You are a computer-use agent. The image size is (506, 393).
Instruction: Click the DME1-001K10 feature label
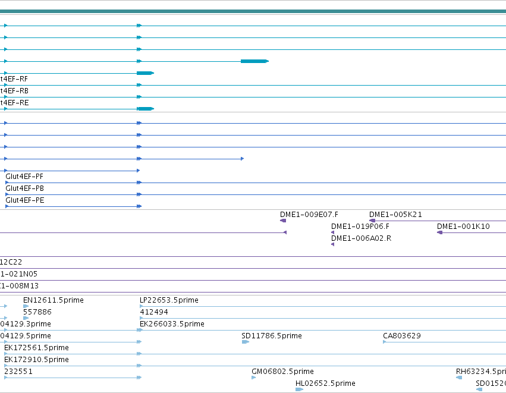click(463, 227)
